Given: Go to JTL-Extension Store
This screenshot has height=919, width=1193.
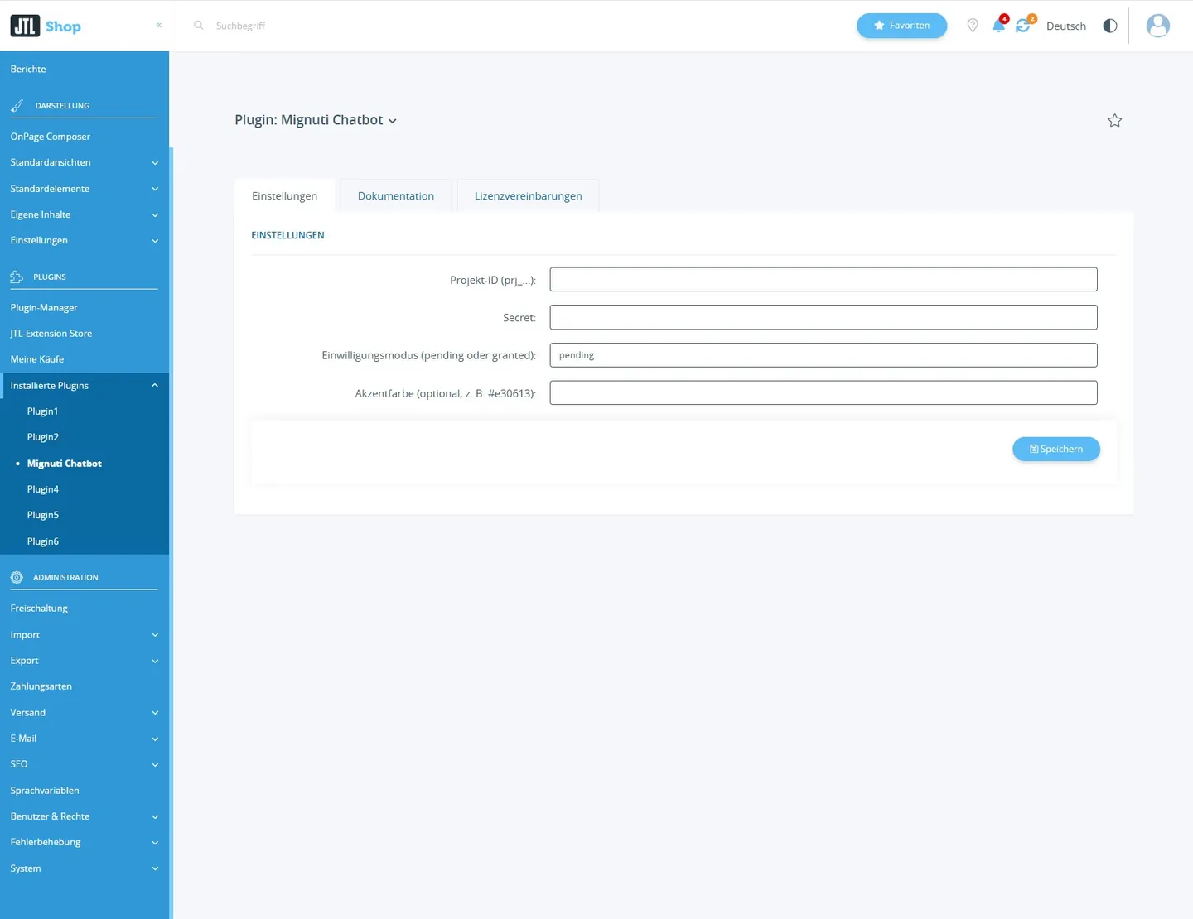Looking at the screenshot, I should click(x=51, y=334).
